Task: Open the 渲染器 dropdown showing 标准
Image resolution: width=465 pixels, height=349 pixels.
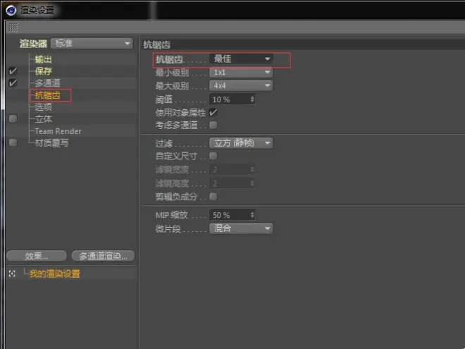Action: tap(92, 44)
